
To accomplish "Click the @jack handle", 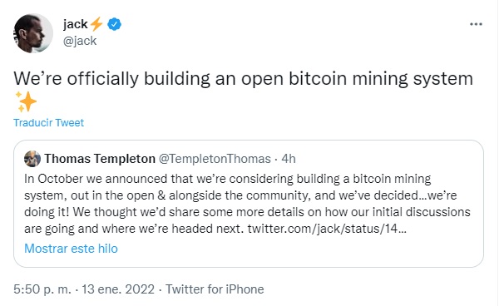I will 80,41.
